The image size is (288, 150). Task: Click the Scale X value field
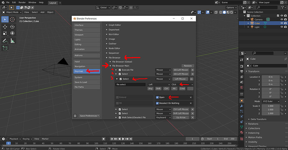(x=270, y=106)
